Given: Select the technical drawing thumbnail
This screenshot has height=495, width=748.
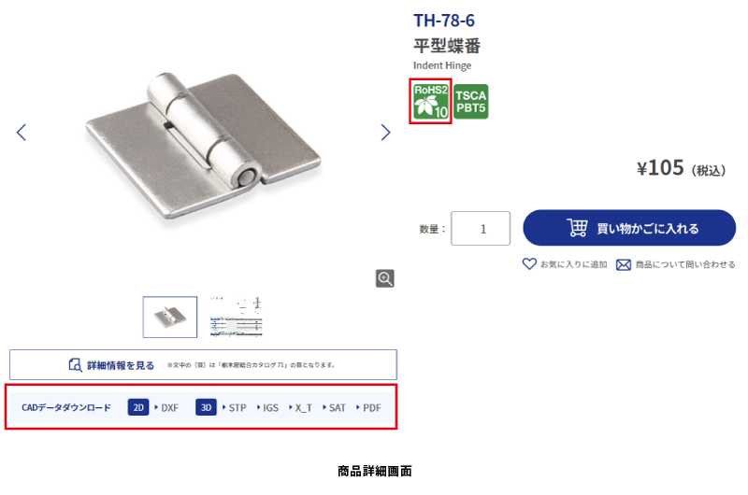Looking at the screenshot, I should pos(237,317).
